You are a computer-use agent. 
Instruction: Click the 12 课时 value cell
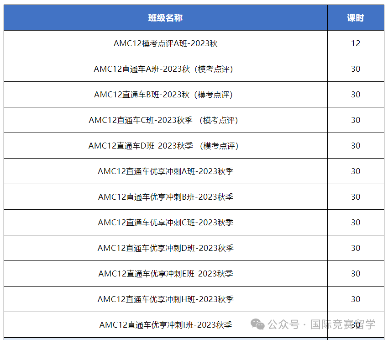[x=356, y=43]
